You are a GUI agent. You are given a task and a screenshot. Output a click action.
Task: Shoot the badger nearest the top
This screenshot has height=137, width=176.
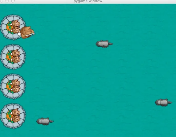tap(104, 44)
